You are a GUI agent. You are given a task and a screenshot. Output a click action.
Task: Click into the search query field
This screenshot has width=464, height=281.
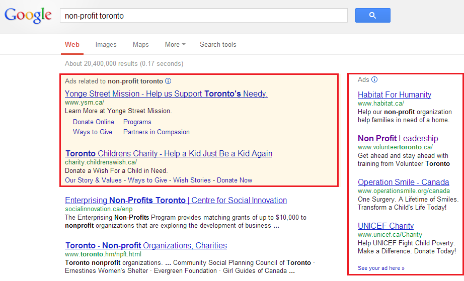tap(203, 16)
